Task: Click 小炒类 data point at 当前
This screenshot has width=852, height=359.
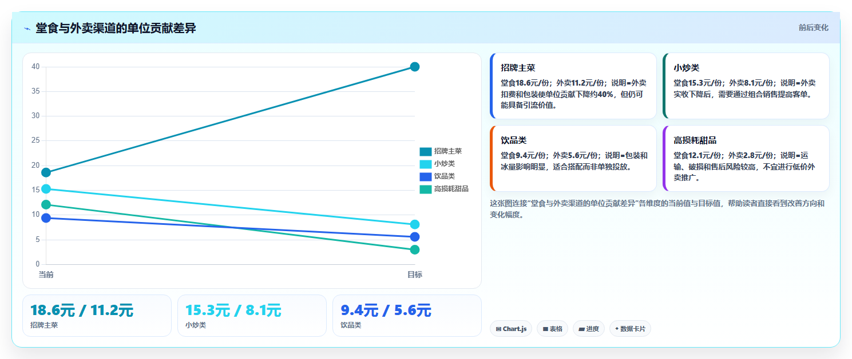Action: coord(46,189)
